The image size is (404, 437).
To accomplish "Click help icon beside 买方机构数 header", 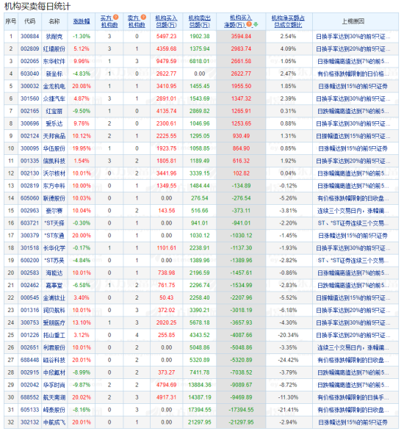I will pyautogui.click(x=116, y=18).
